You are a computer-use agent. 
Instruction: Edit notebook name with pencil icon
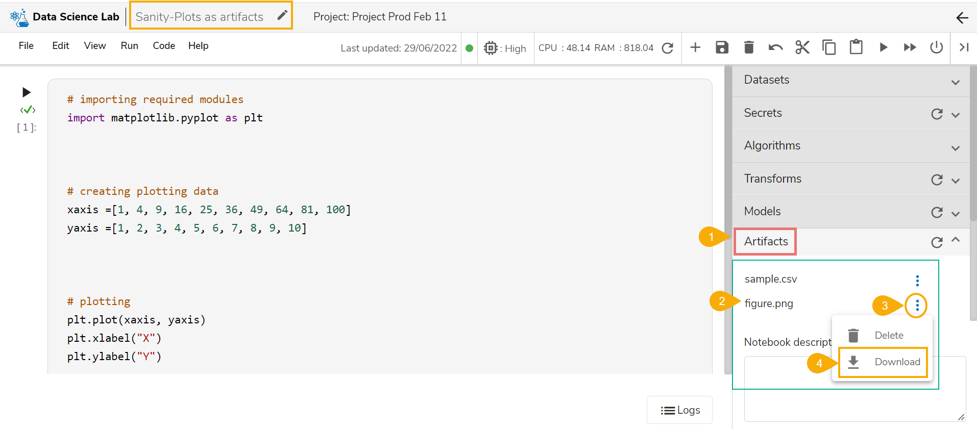click(x=282, y=16)
